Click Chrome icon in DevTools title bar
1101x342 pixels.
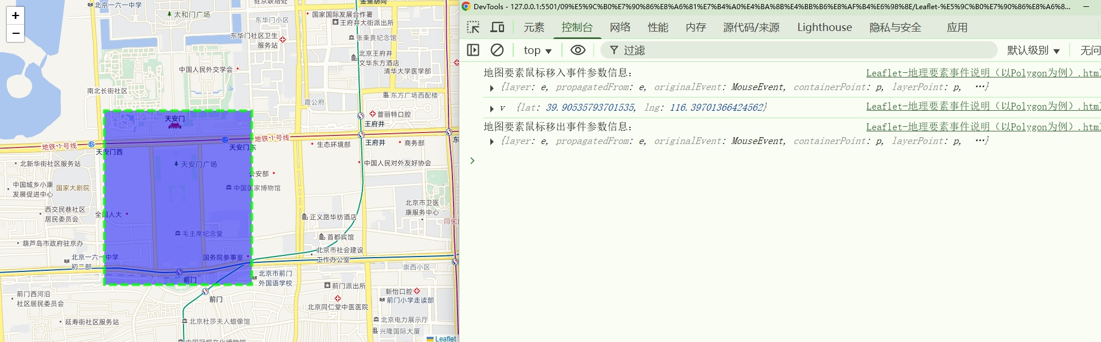pyautogui.click(x=466, y=6)
